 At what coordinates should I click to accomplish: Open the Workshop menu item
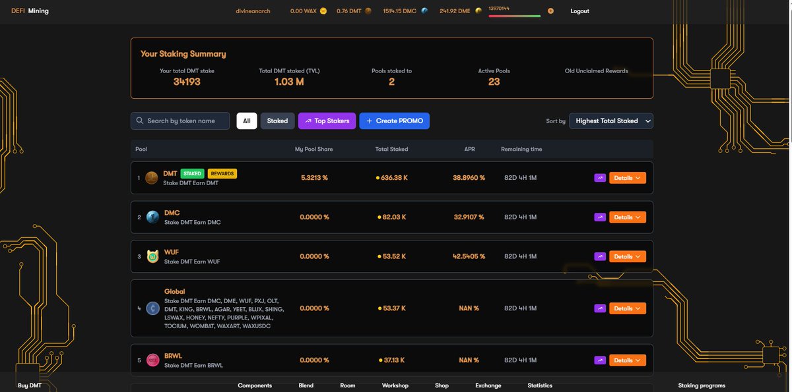(395, 385)
